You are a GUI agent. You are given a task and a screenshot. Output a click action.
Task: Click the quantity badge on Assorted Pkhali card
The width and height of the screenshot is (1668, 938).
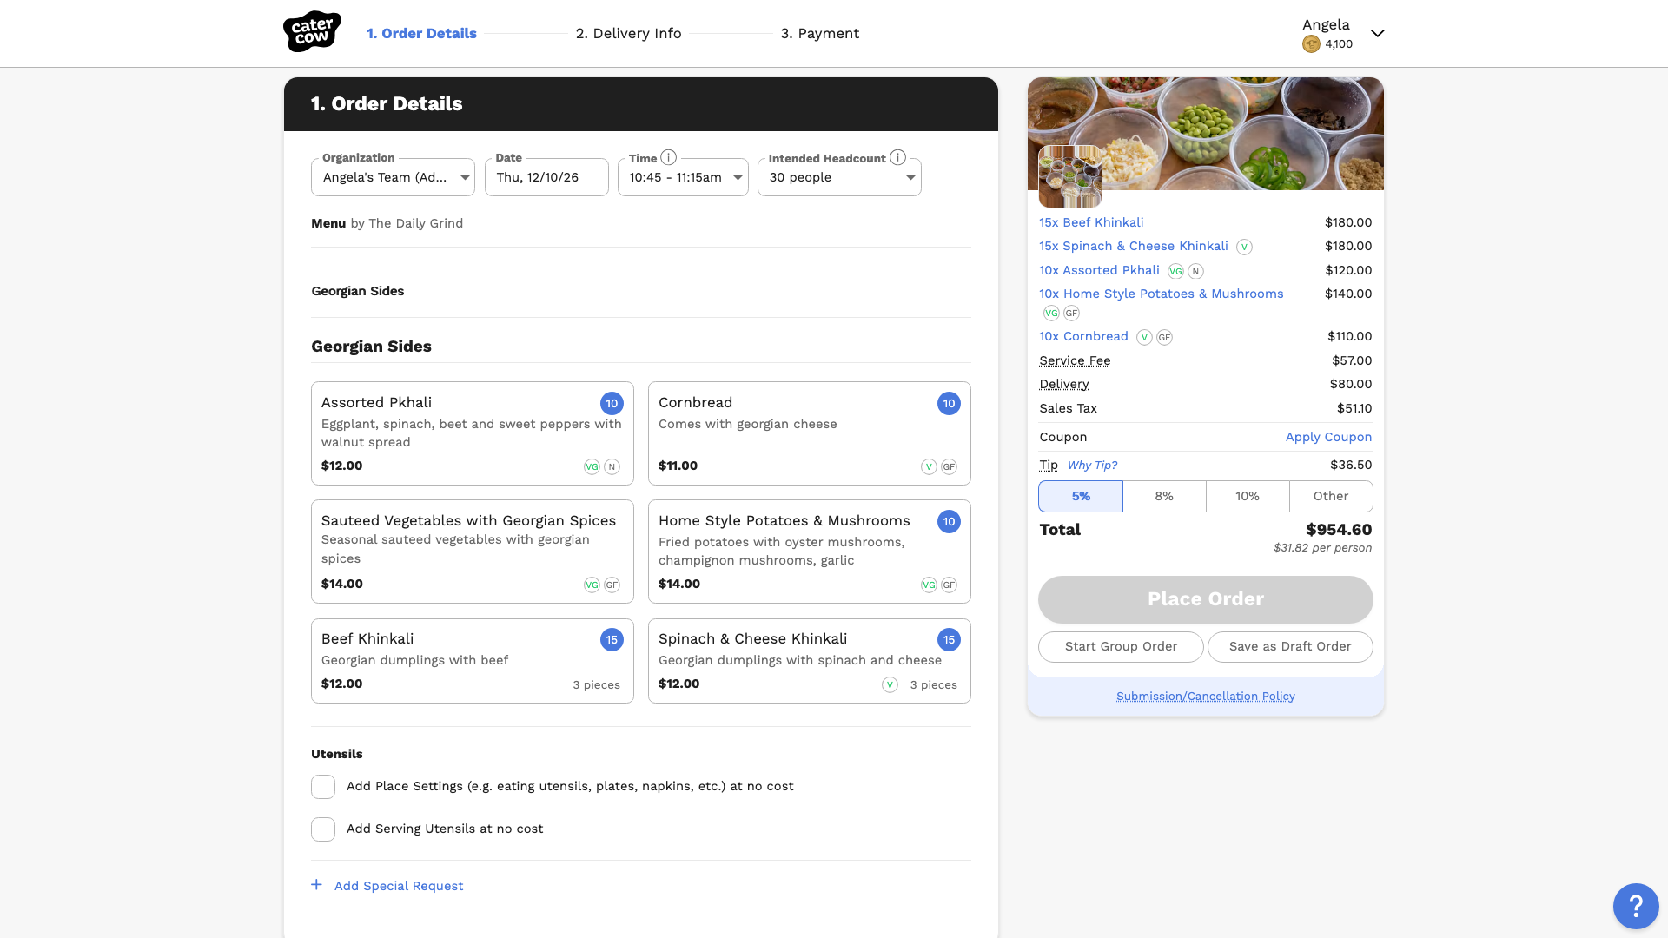612,403
